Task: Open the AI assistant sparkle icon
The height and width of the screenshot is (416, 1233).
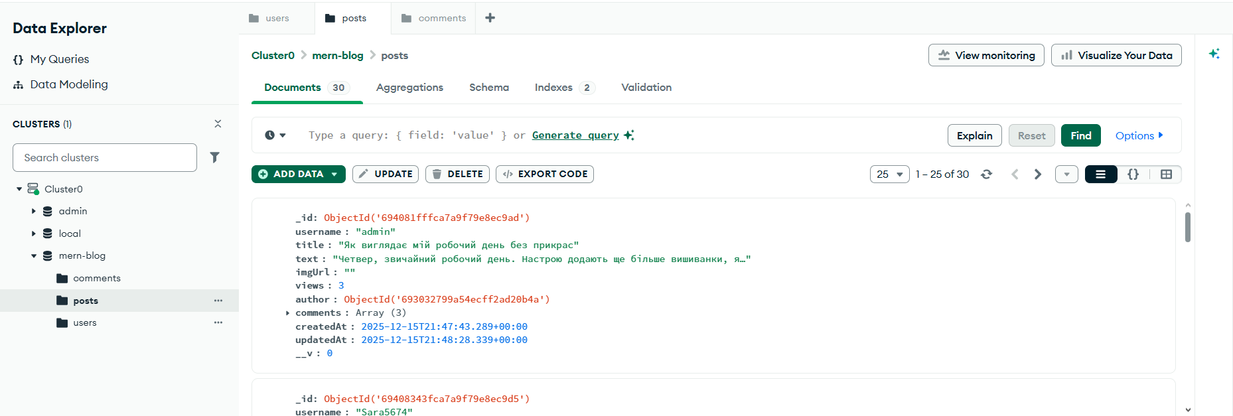Action: pyautogui.click(x=1214, y=54)
